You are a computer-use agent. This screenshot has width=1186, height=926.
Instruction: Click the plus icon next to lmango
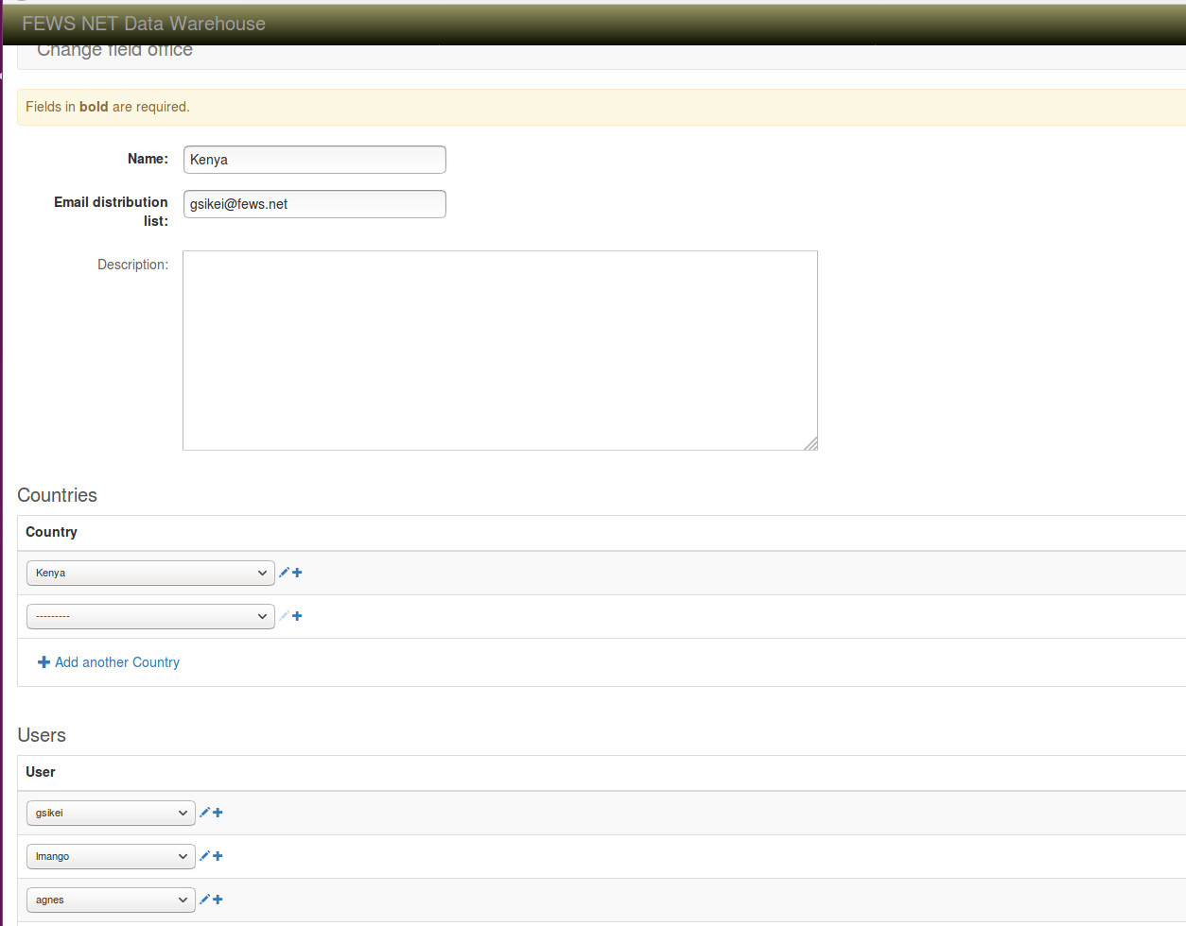(218, 856)
